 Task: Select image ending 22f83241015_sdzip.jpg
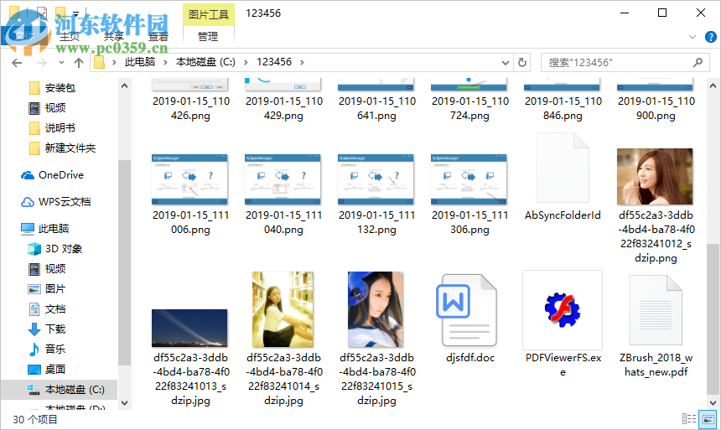(x=376, y=309)
